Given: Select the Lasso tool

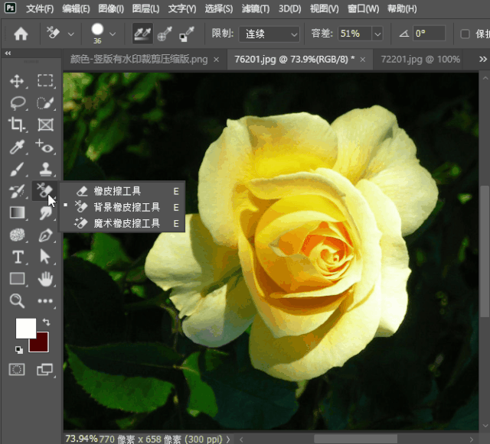Looking at the screenshot, I should 18,103.
